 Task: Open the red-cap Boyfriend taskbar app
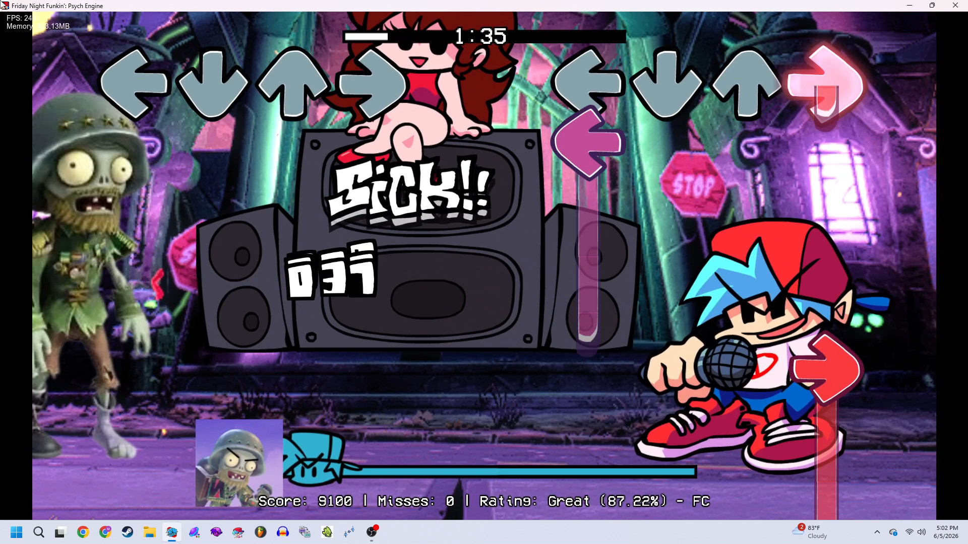coord(238,532)
